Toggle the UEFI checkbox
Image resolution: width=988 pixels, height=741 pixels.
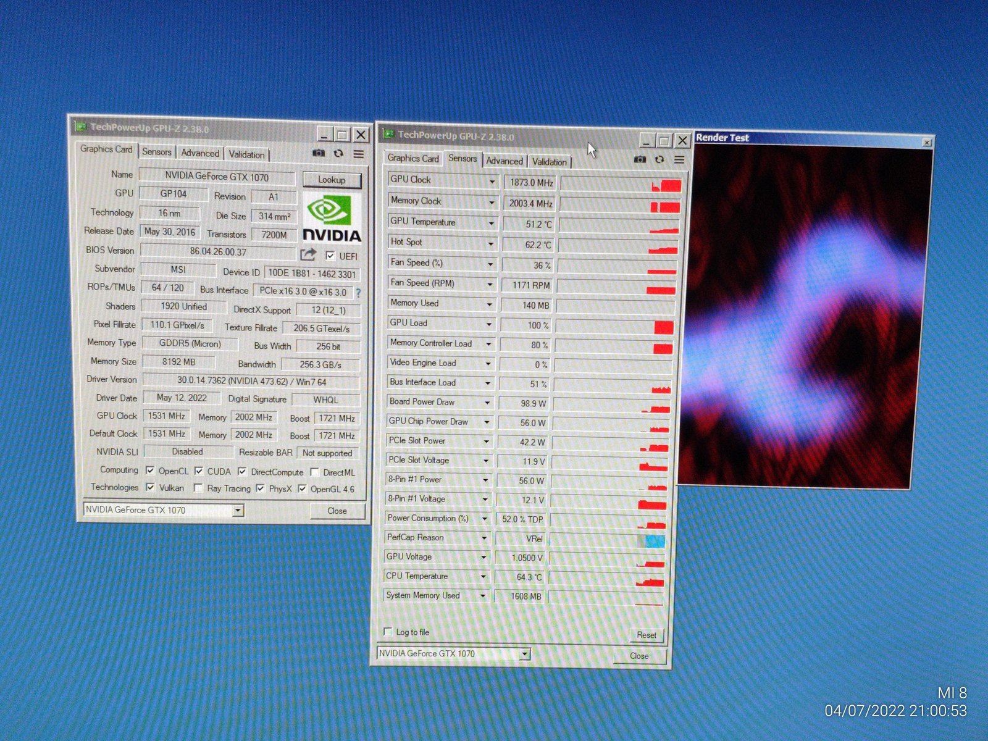[x=330, y=256]
